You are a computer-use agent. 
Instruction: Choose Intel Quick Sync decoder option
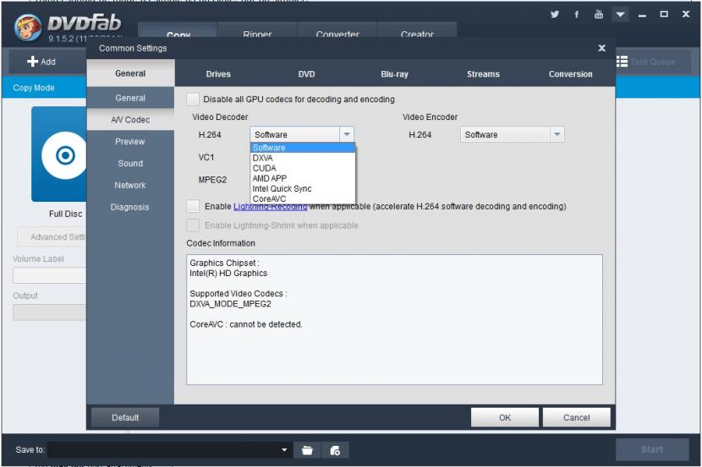point(282,188)
